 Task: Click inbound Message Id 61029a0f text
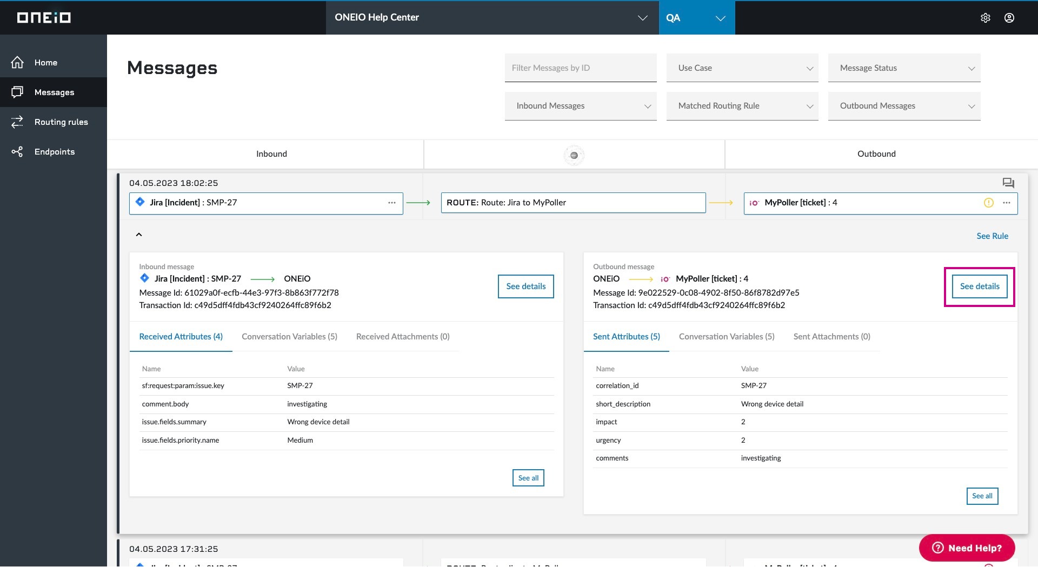(x=239, y=292)
